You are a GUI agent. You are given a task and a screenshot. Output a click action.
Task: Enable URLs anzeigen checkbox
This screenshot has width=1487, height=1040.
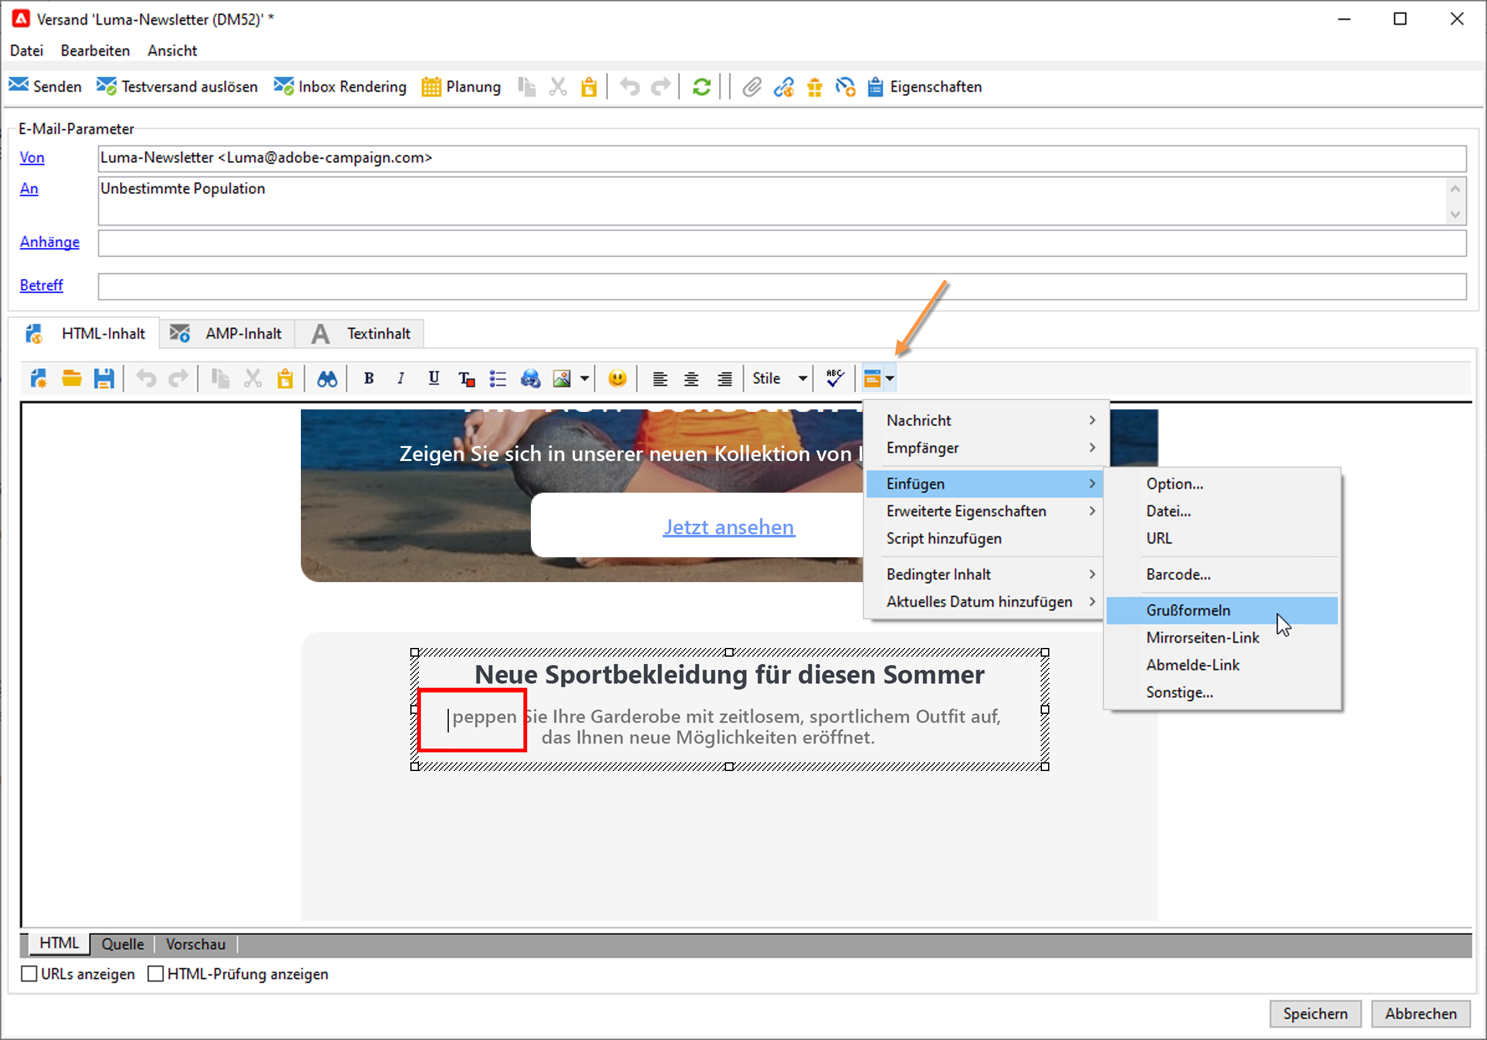point(29,974)
